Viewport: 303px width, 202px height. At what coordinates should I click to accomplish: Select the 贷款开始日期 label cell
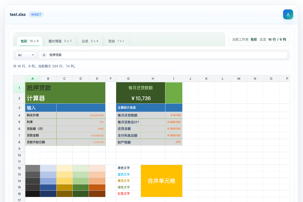[x=41, y=142]
